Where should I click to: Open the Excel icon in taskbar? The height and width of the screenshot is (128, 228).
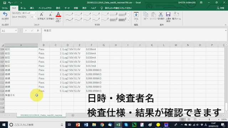coord(118,125)
